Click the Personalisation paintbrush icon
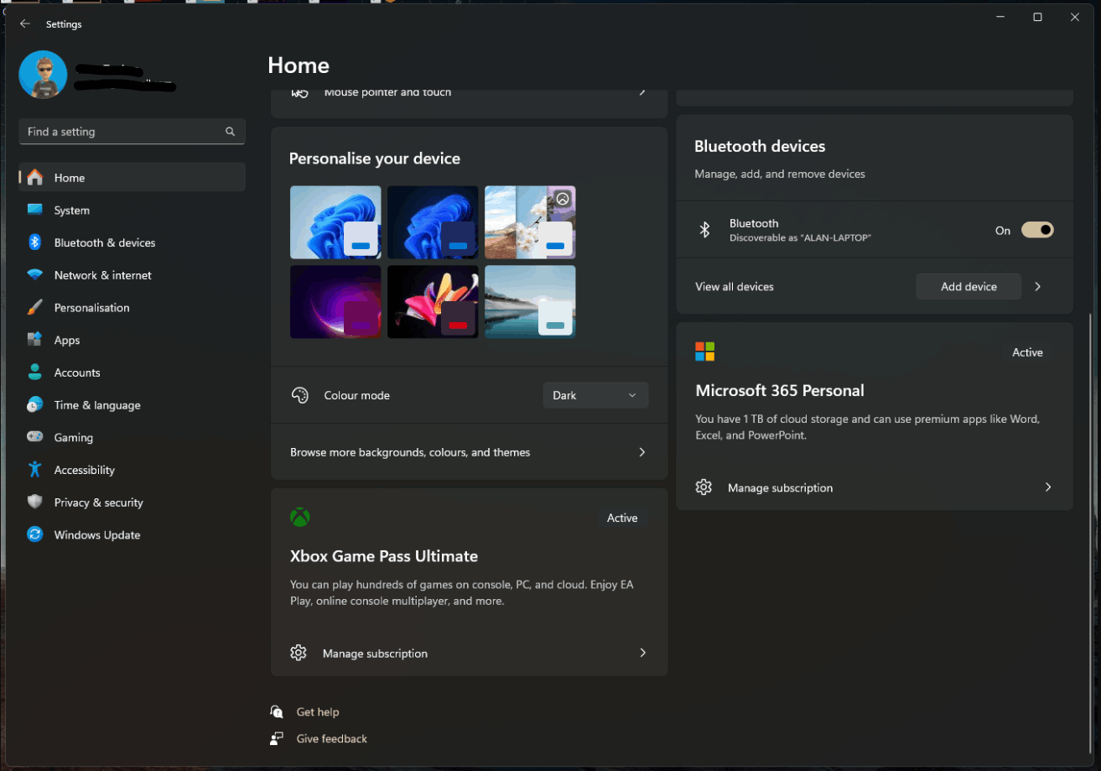The image size is (1101, 771). [x=34, y=308]
